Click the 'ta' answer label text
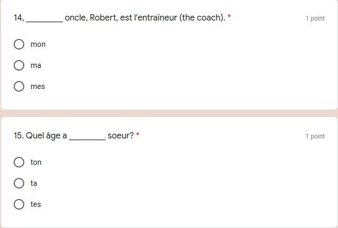The image size is (338, 228). 34,183
